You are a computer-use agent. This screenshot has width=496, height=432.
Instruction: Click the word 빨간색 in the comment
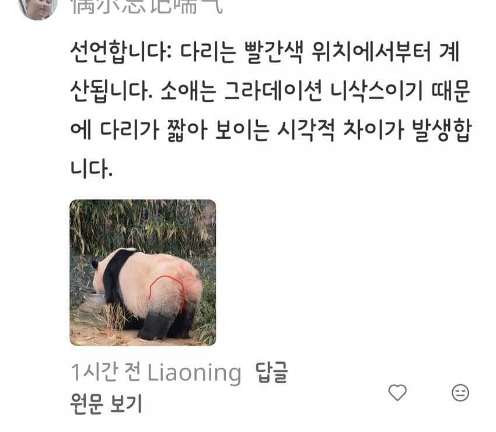[274, 52]
